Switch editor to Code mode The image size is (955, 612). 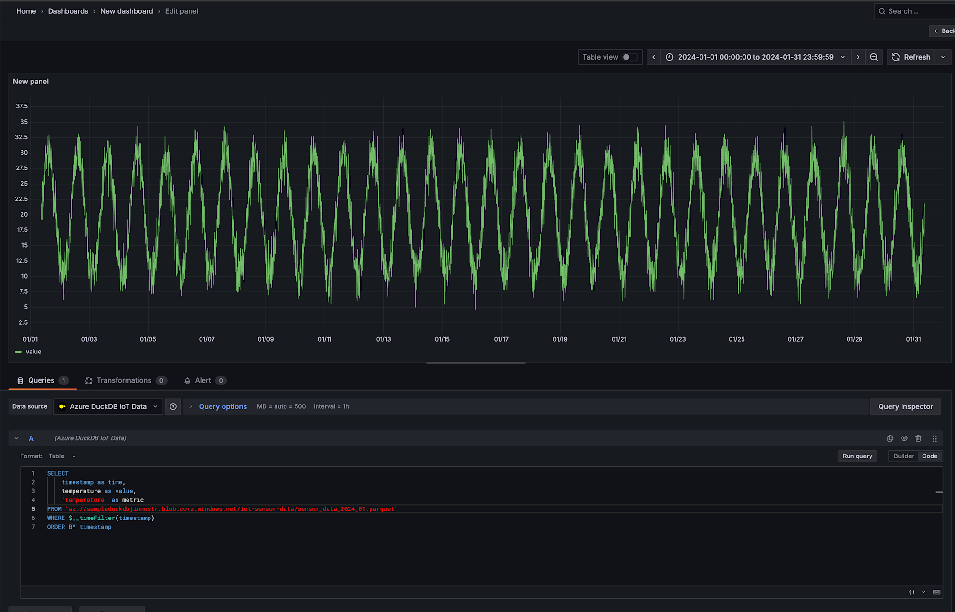pyautogui.click(x=929, y=456)
